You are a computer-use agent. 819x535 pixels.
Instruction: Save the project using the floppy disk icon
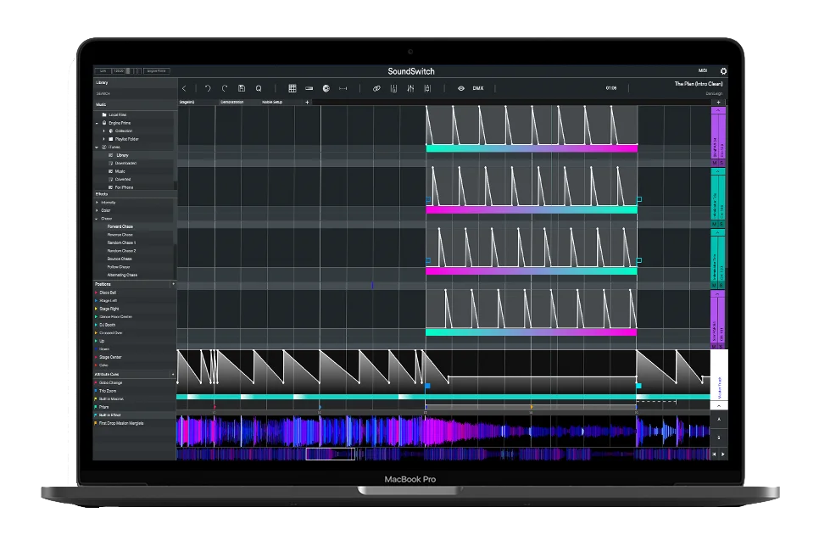242,88
